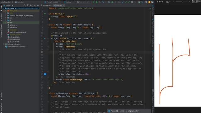
Task: Click the Pushed 2 commits notification
Action: tap(129, 111)
